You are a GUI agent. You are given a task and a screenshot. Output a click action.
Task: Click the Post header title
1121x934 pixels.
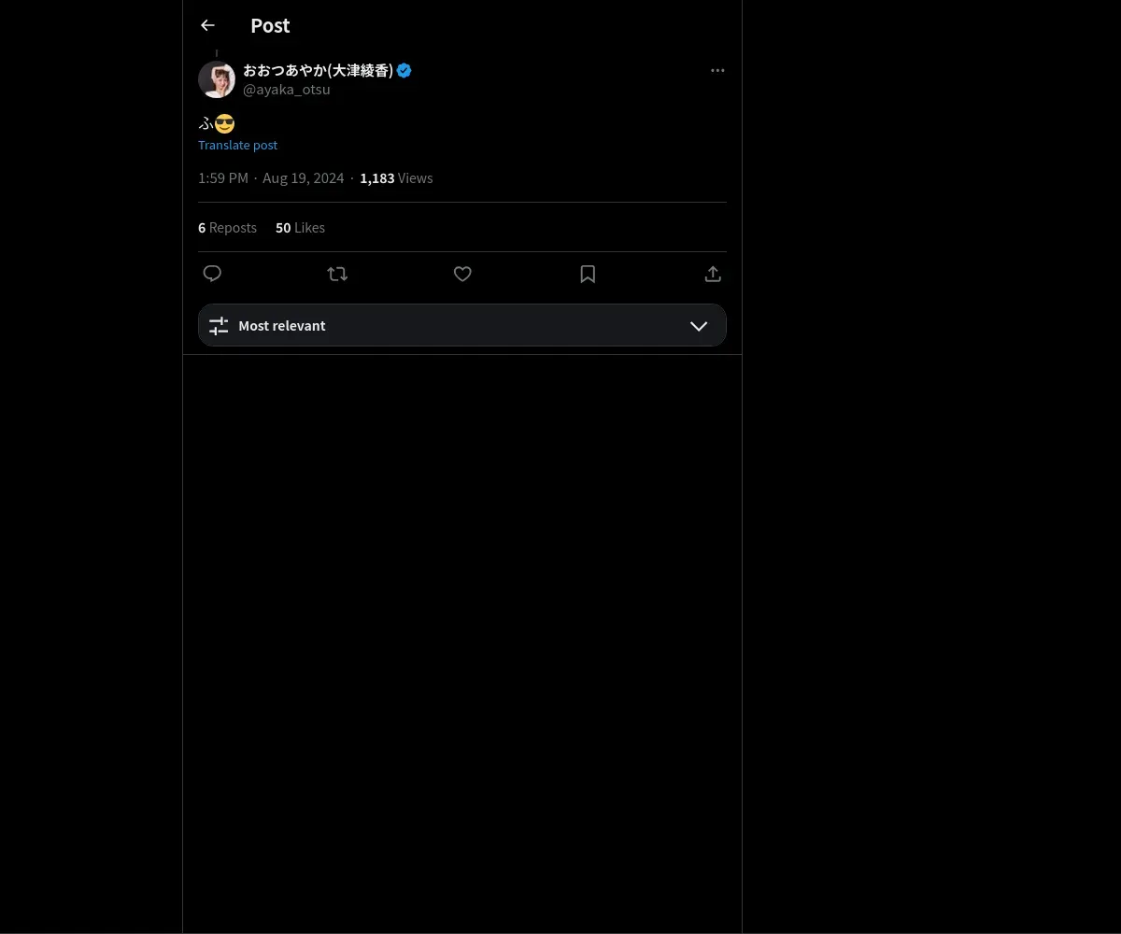pyautogui.click(x=270, y=25)
